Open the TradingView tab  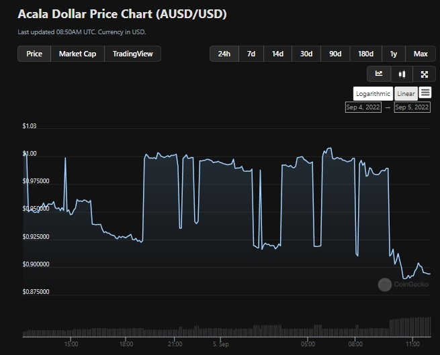pyautogui.click(x=132, y=54)
